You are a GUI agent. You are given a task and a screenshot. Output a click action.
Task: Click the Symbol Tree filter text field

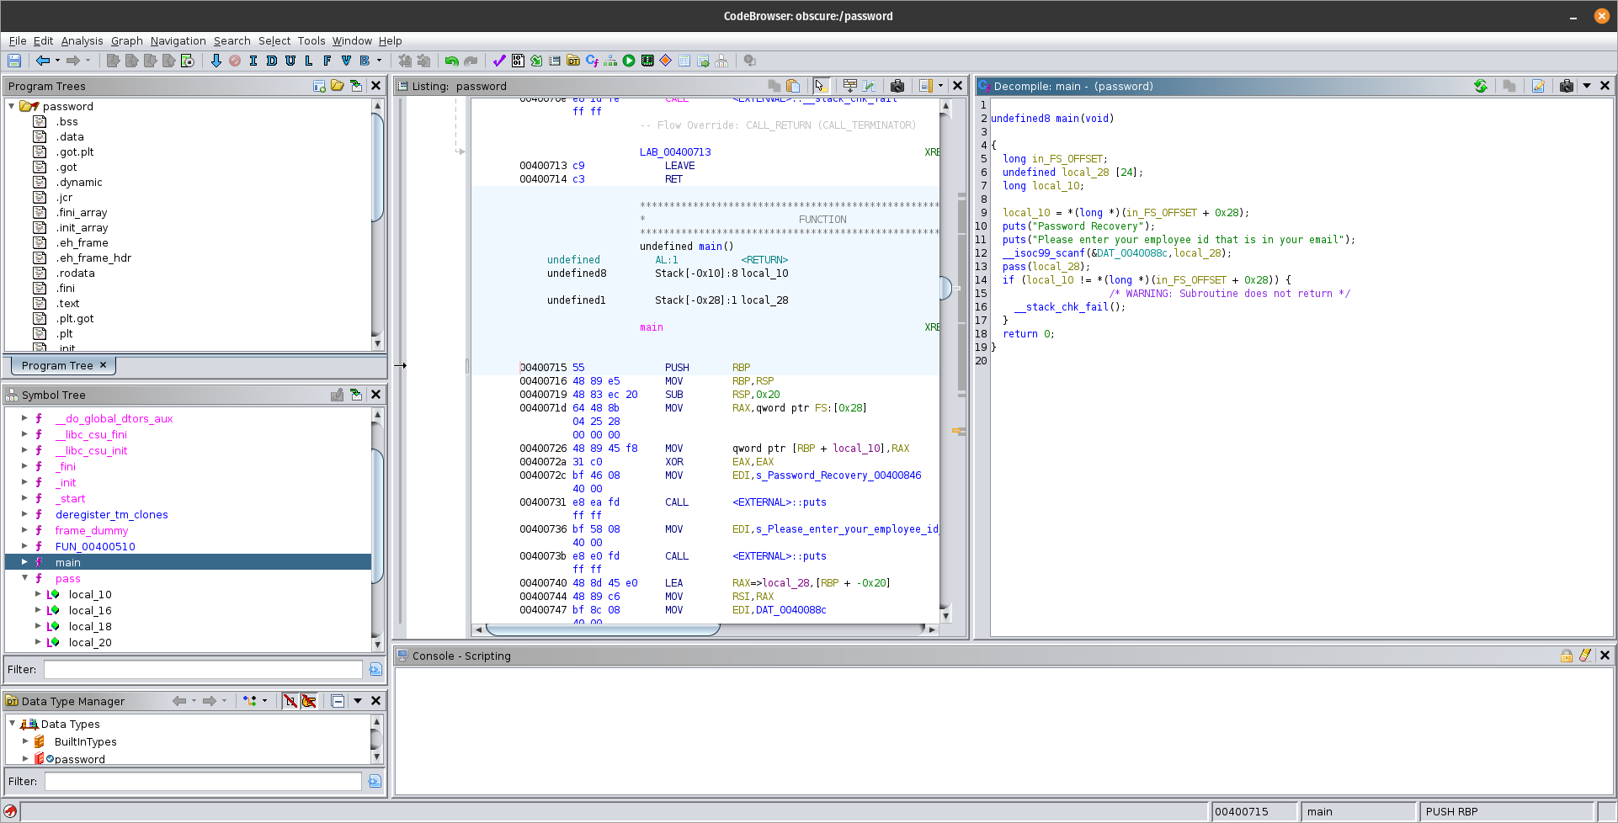(203, 669)
